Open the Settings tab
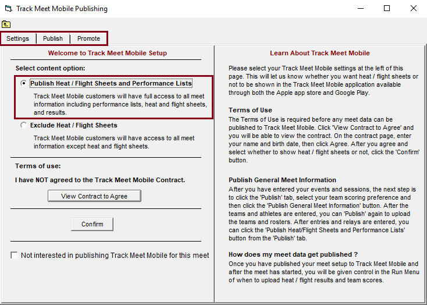Screen dimensions: 427x305 tap(17, 38)
